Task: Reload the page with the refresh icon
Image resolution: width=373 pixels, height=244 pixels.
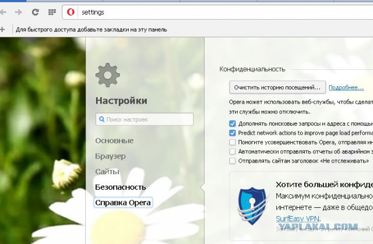Action: 35,12
